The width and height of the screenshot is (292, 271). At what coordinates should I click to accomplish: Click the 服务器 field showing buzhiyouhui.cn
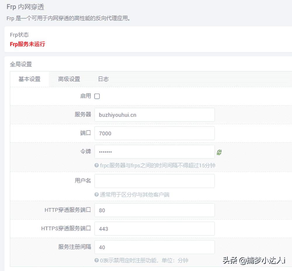154,114
